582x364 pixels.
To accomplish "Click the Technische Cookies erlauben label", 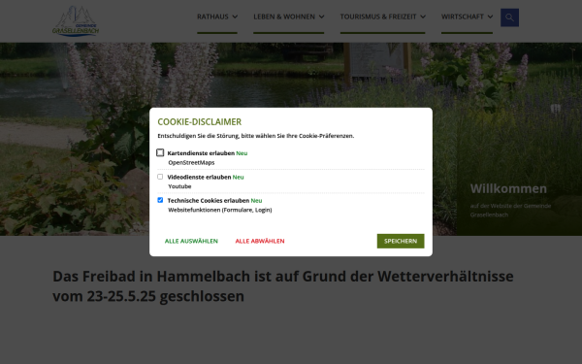I will pos(209,201).
